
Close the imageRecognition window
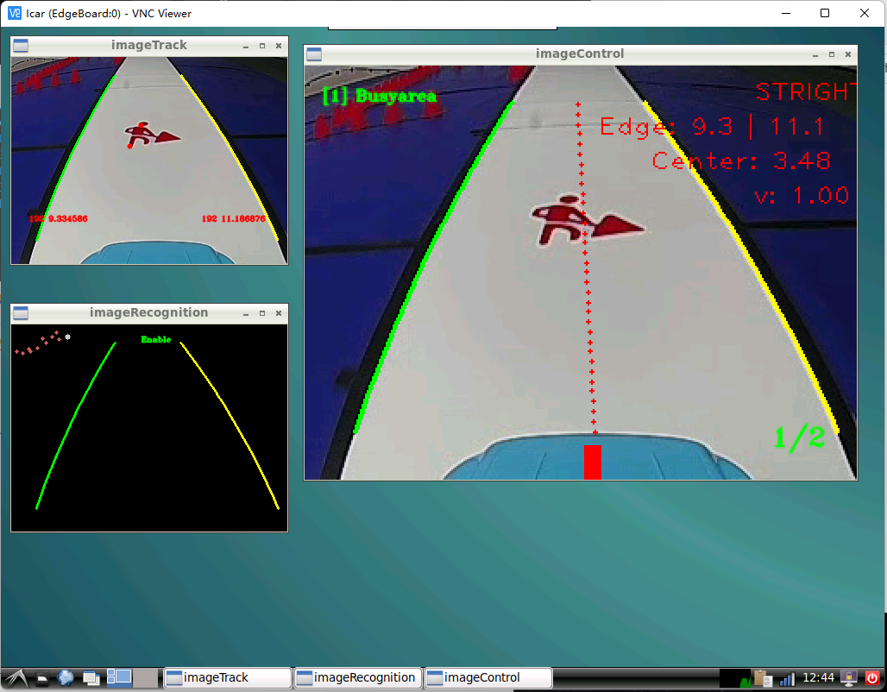pos(279,313)
